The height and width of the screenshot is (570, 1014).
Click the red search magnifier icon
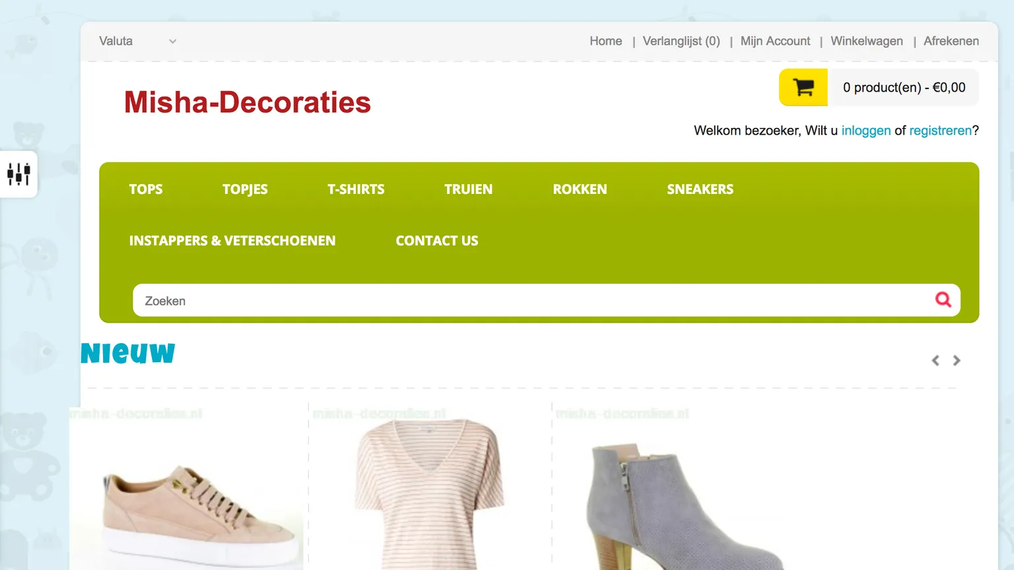[943, 300]
